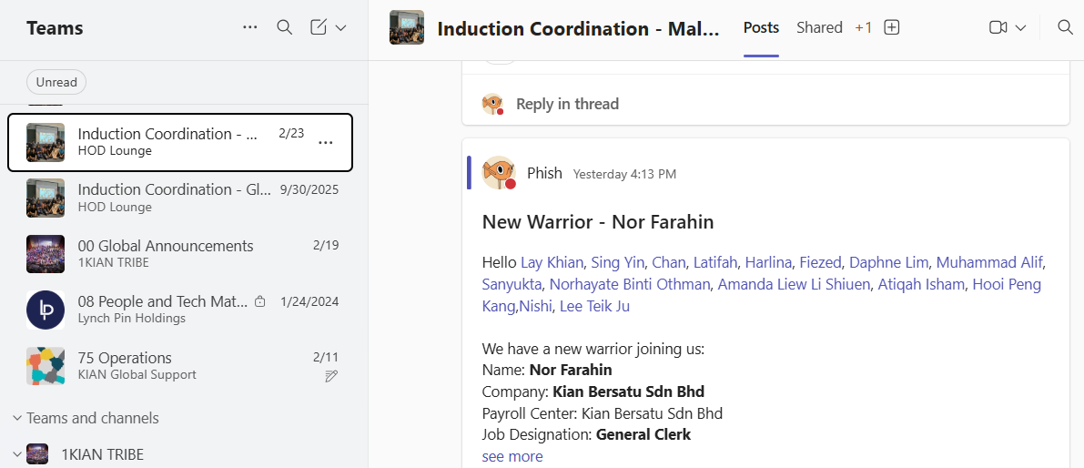
Task: Show the +1 additional tabs
Action: coord(863,27)
